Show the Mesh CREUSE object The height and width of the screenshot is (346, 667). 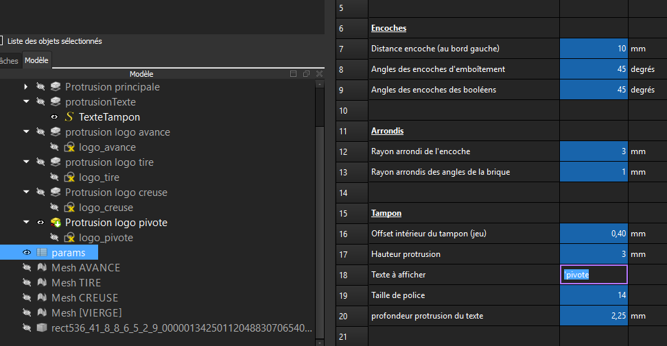(x=27, y=297)
